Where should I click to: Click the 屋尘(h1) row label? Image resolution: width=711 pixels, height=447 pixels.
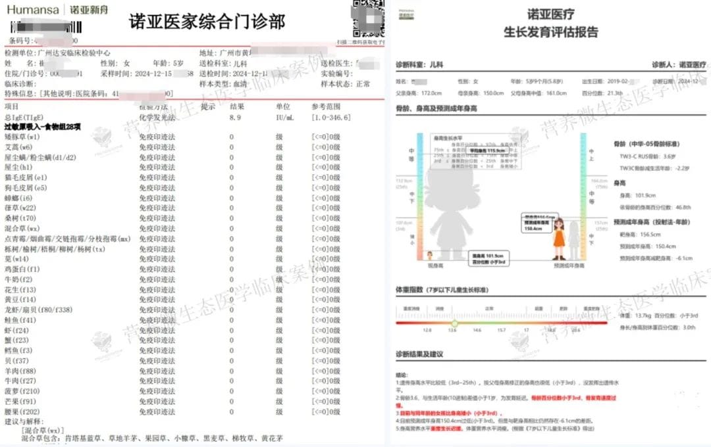tap(18, 167)
